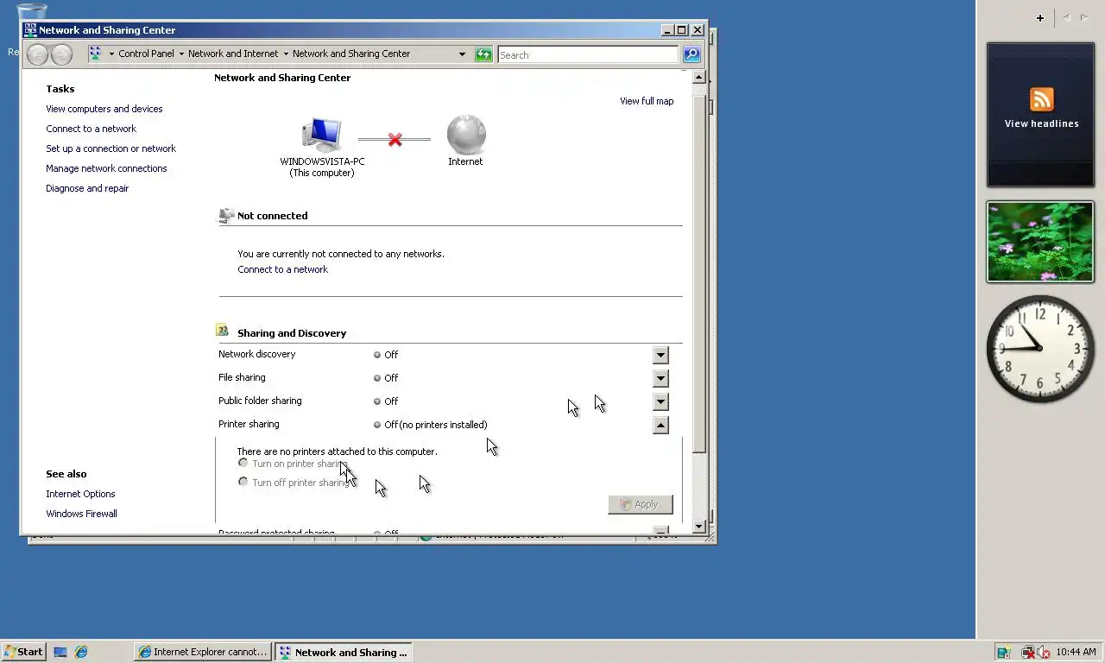
Task: Click the Forward navigation arrow button
Action: 61,54
